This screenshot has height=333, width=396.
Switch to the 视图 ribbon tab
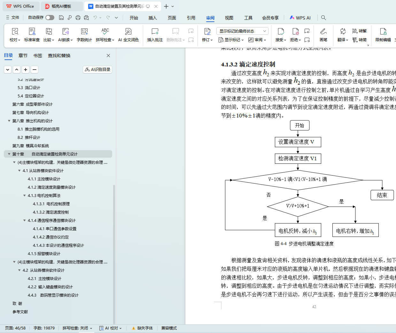click(229, 18)
